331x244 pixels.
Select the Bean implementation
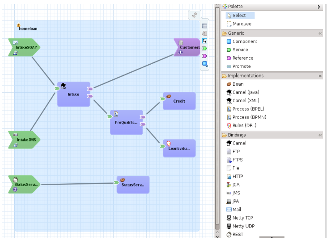[x=235, y=84]
